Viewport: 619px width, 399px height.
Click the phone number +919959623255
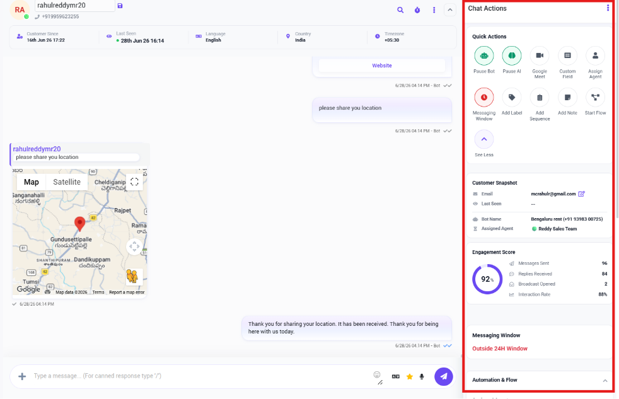[61, 16]
